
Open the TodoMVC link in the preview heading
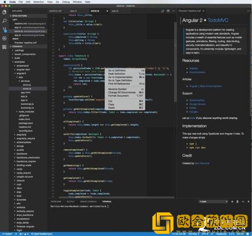coord(218,20)
